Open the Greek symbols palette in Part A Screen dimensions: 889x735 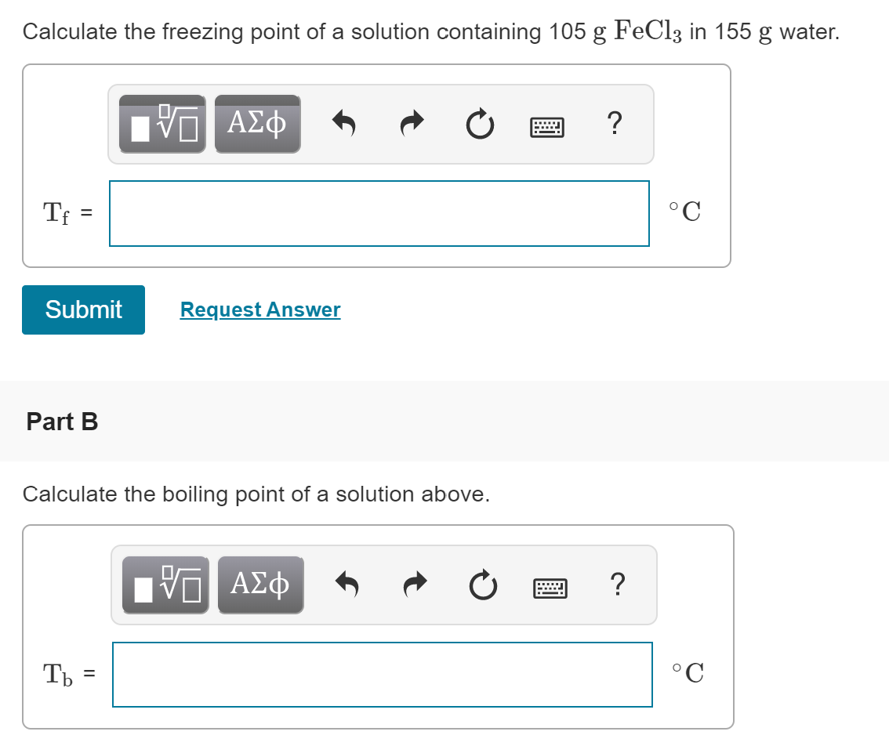tap(257, 123)
